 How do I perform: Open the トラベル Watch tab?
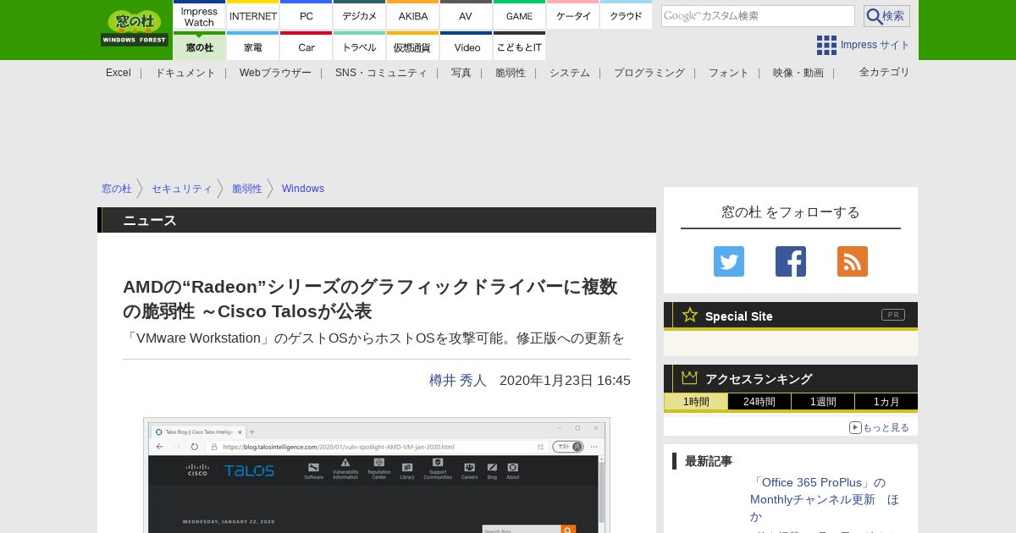(x=360, y=47)
